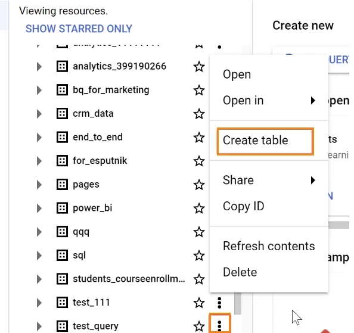Open the Share submenu
The width and height of the screenshot is (354, 333).
(269, 180)
